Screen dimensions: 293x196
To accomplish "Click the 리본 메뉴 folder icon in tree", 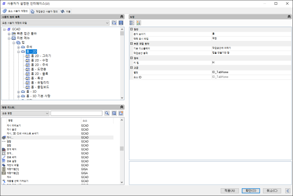I will (14, 38).
